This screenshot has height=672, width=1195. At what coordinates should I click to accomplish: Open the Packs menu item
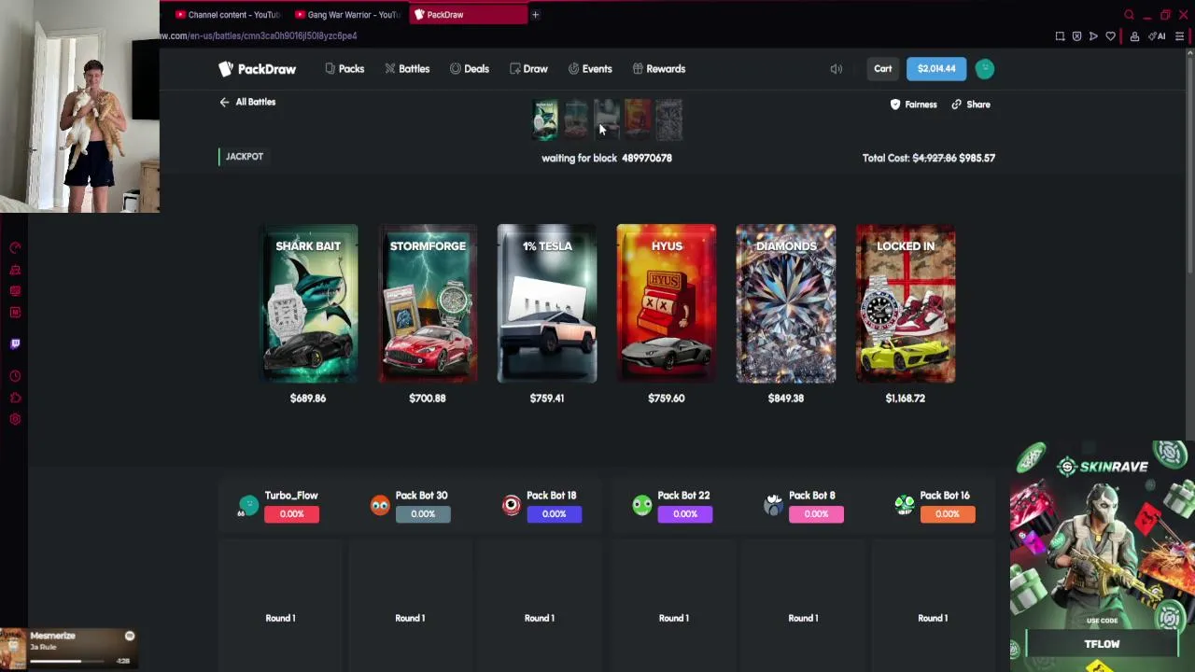344,69
